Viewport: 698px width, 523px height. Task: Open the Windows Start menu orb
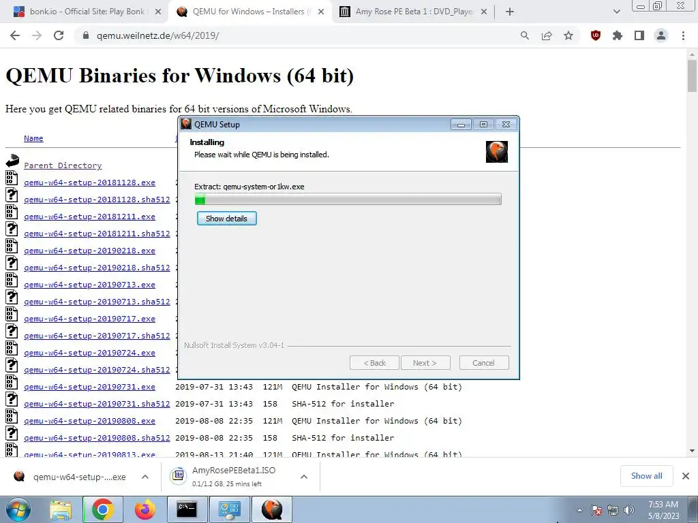pos(18,509)
